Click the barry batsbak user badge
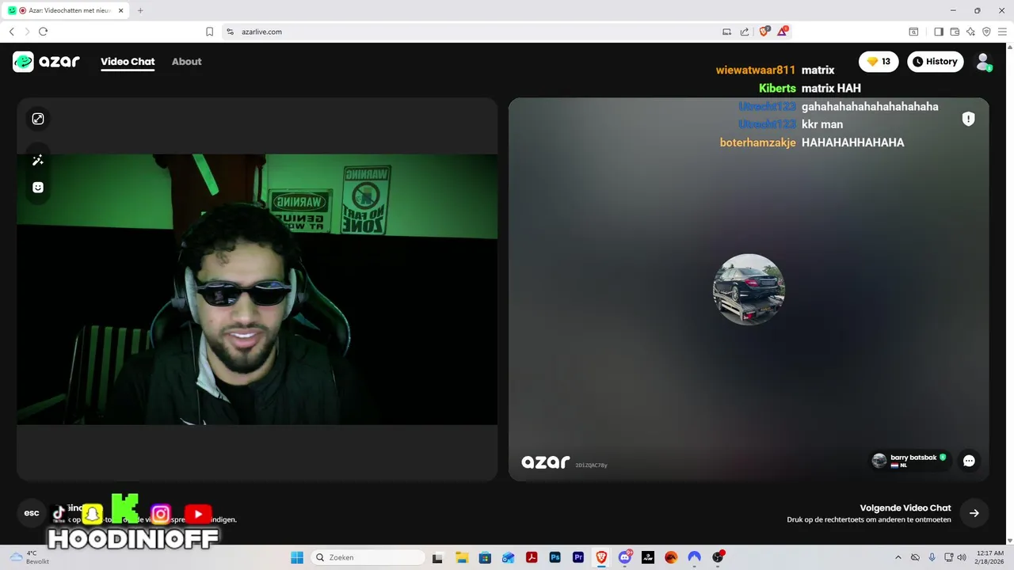This screenshot has height=570, width=1014. pyautogui.click(x=909, y=461)
